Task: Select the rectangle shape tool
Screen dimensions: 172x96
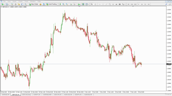Action: pyautogui.click(x=120, y=4)
